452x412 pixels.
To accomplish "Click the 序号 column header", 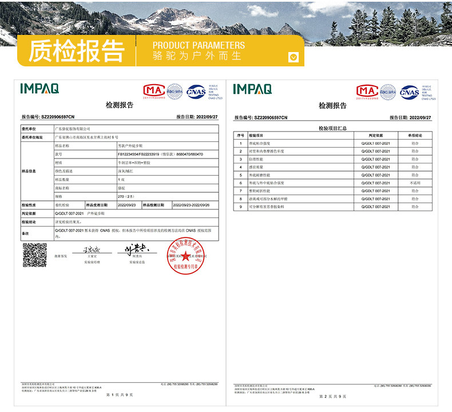I will click(x=241, y=136).
